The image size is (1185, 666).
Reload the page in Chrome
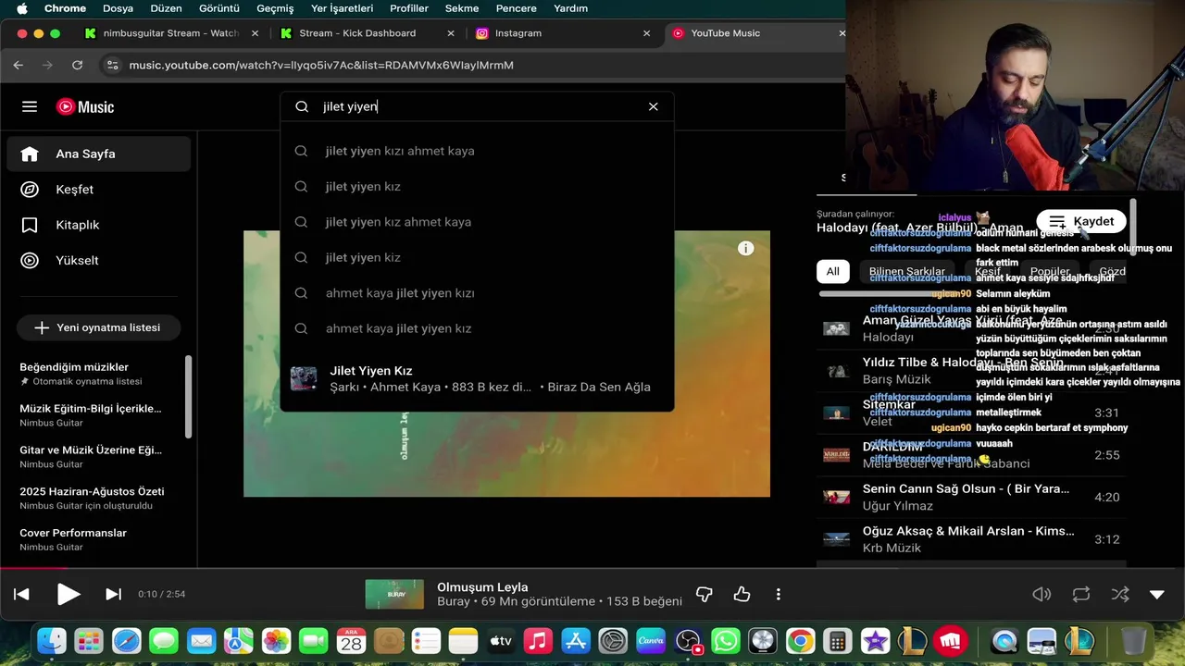[x=78, y=65]
